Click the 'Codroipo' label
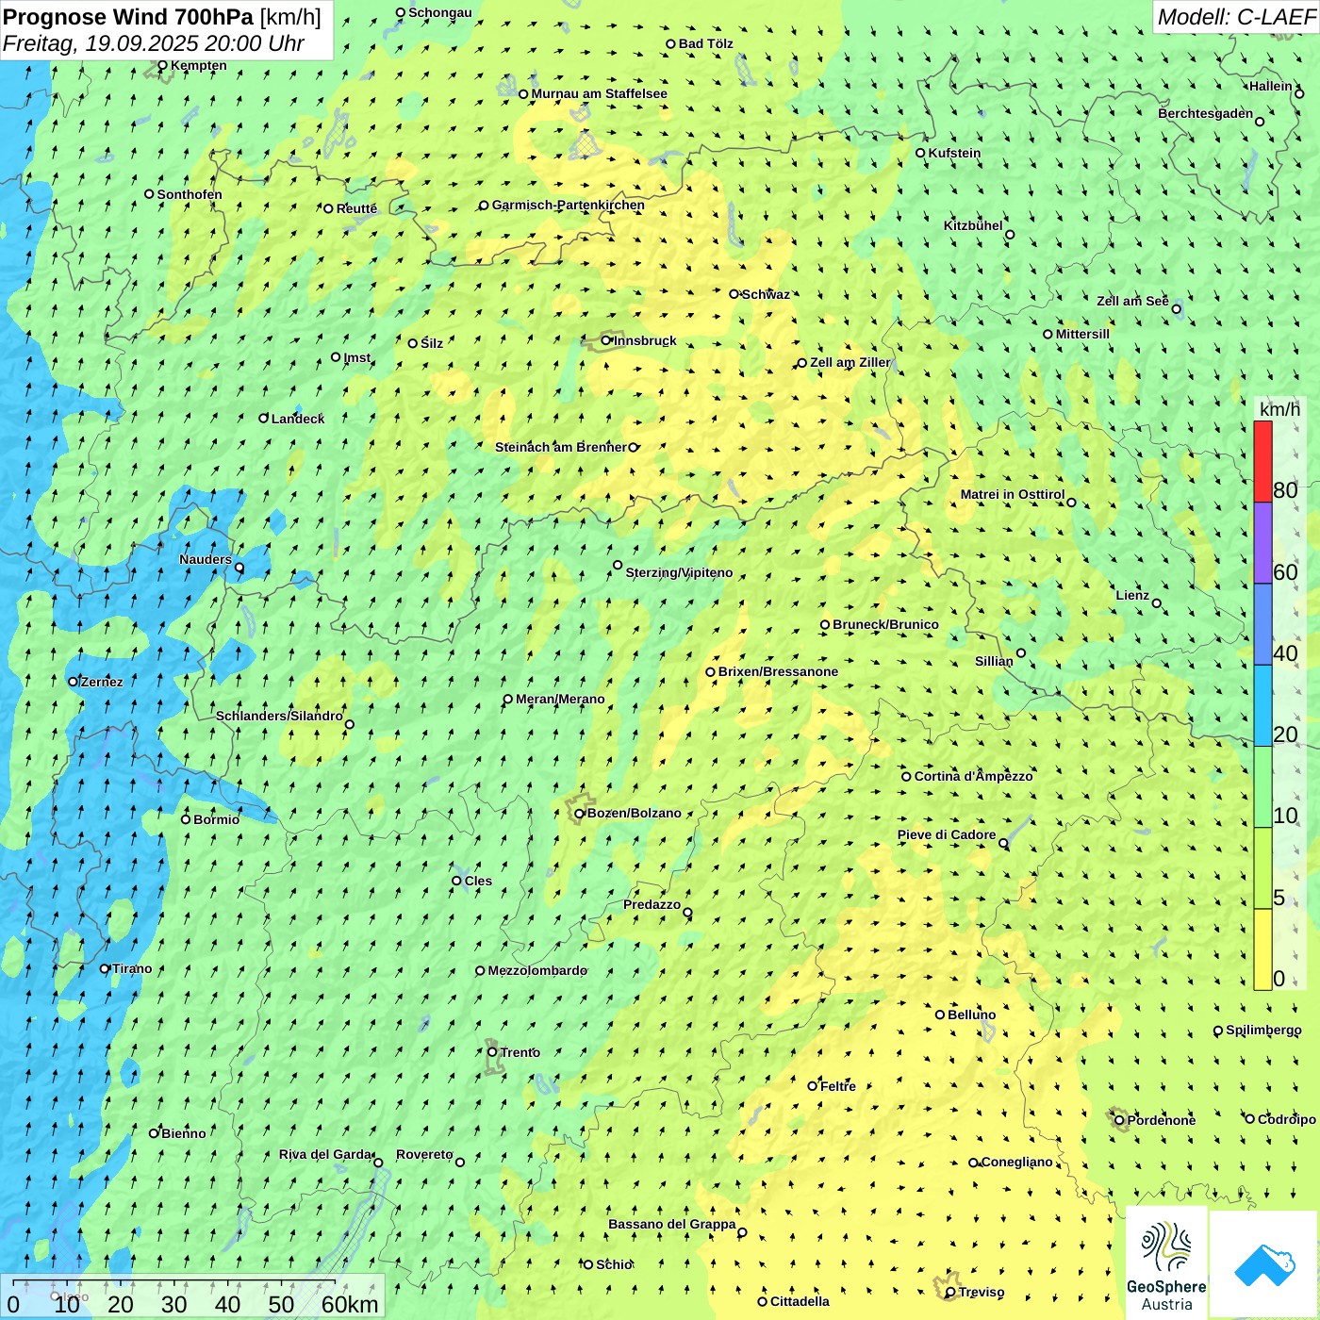The image size is (1320, 1320). pos(1286,1119)
